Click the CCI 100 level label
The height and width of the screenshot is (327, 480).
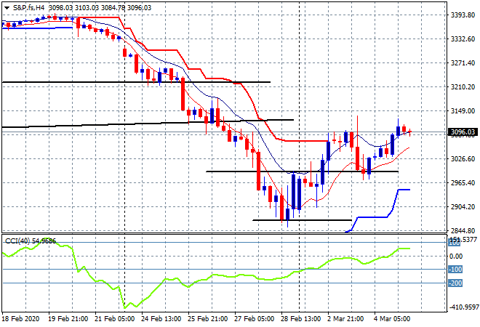coord(455,243)
